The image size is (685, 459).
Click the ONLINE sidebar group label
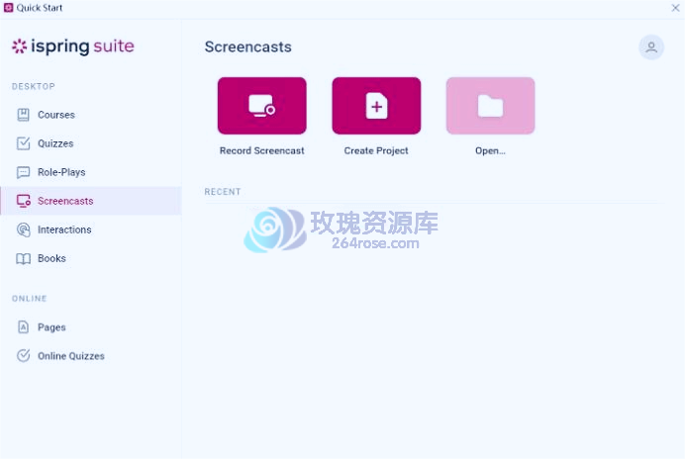click(30, 299)
